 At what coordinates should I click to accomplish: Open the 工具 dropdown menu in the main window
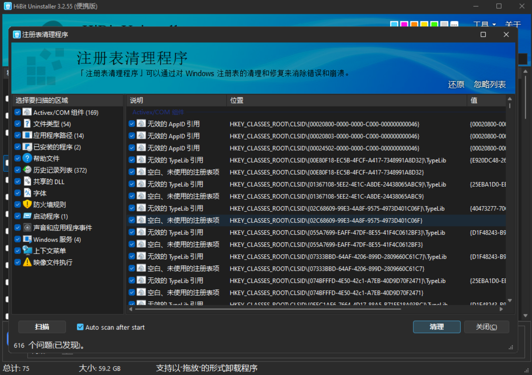click(485, 24)
